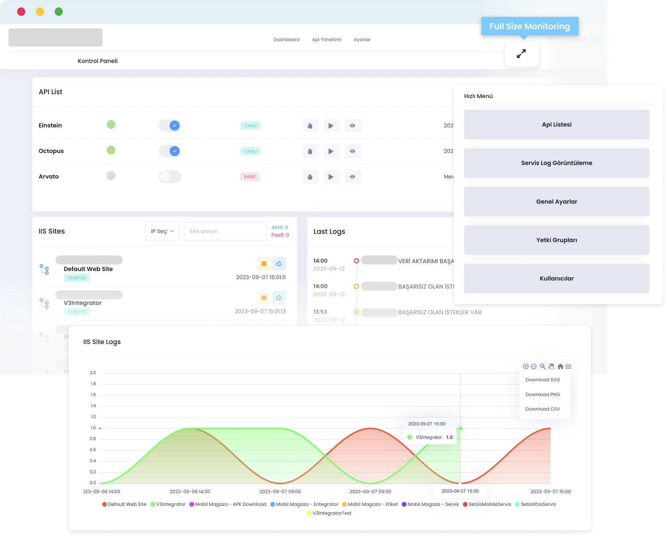Recycle the V3Integrator site with the recycle icon
The width and height of the screenshot is (668, 537).
coord(279,298)
